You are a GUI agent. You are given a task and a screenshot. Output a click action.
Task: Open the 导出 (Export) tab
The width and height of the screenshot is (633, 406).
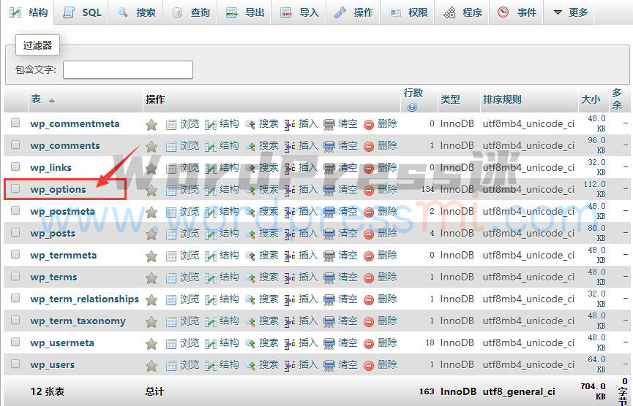(x=244, y=12)
